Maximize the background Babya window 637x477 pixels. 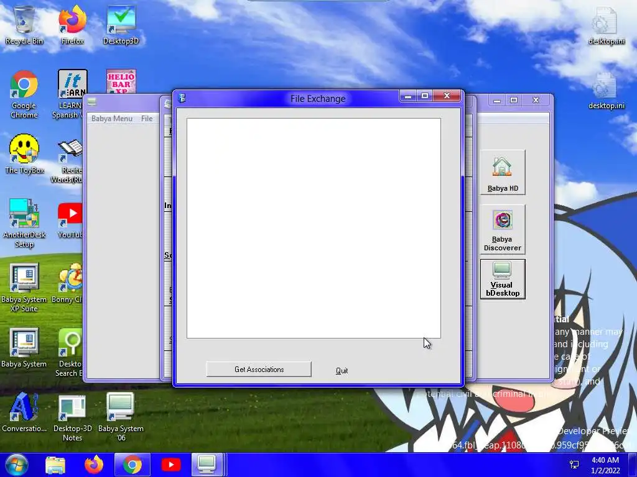coord(513,100)
